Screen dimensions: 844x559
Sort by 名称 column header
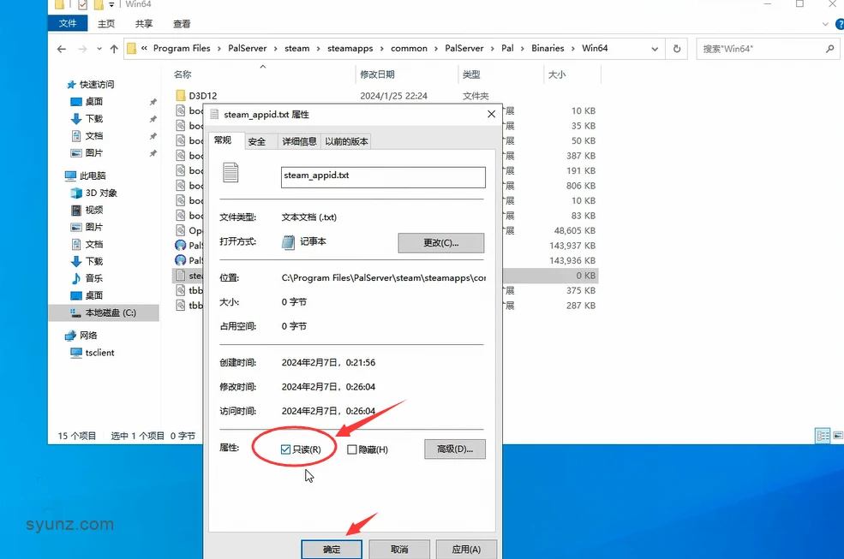click(x=183, y=74)
